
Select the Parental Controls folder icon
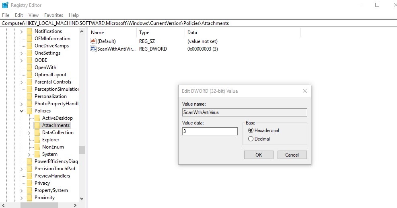[30, 82]
